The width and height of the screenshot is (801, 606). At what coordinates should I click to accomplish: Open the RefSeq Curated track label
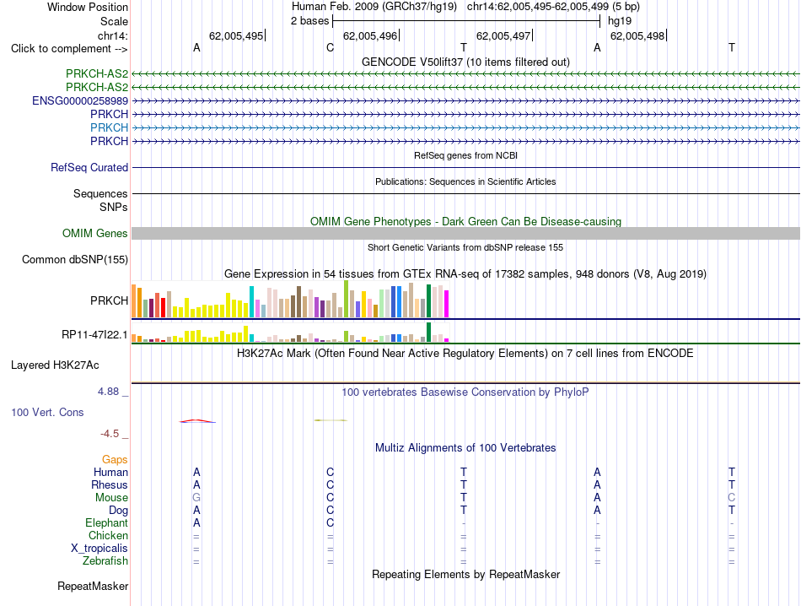[x=89, y=167]
